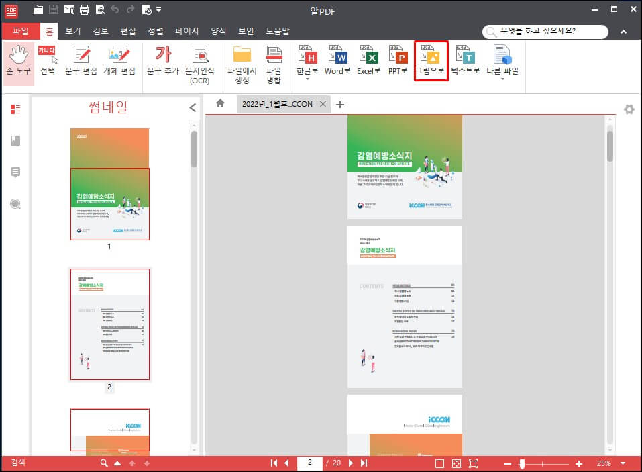Export document using Excel로
The width and height of the screenshot is (642, 472).
click(x=368, y=60)
